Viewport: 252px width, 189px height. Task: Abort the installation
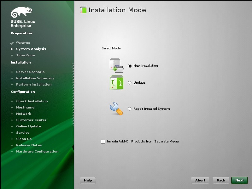200,180
